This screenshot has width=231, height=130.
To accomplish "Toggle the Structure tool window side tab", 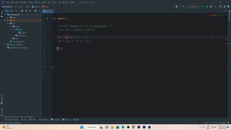I will [x=2, y=112].
